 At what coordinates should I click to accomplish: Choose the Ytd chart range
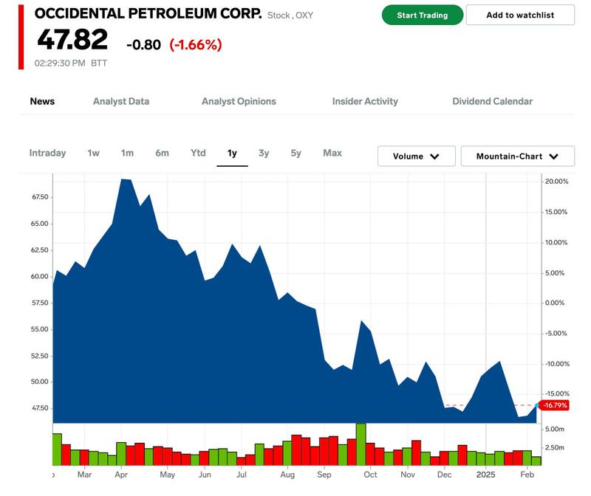[x=198, y=154]
